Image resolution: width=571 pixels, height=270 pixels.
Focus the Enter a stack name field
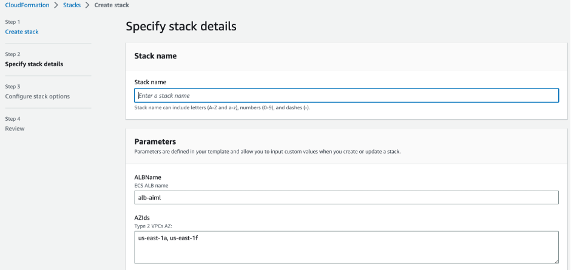(346, 95)
